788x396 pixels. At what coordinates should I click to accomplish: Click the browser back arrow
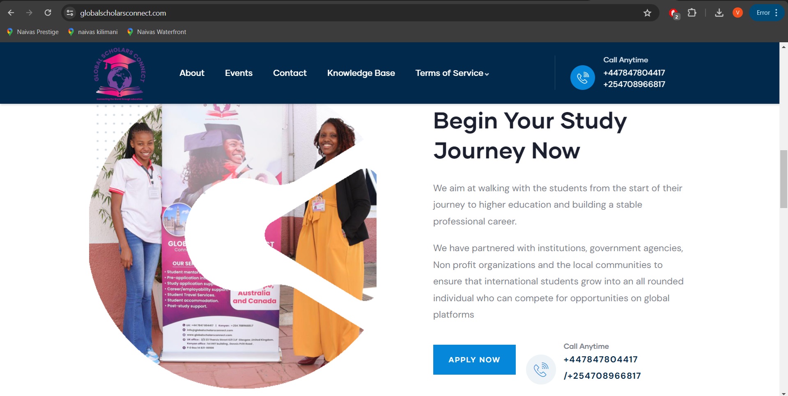11,13
